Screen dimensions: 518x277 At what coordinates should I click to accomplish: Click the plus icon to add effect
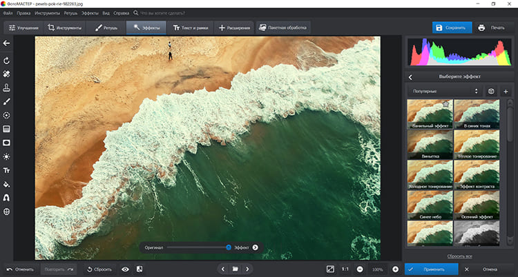(506, 91)
